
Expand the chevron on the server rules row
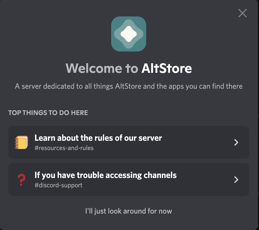point(236,142)
